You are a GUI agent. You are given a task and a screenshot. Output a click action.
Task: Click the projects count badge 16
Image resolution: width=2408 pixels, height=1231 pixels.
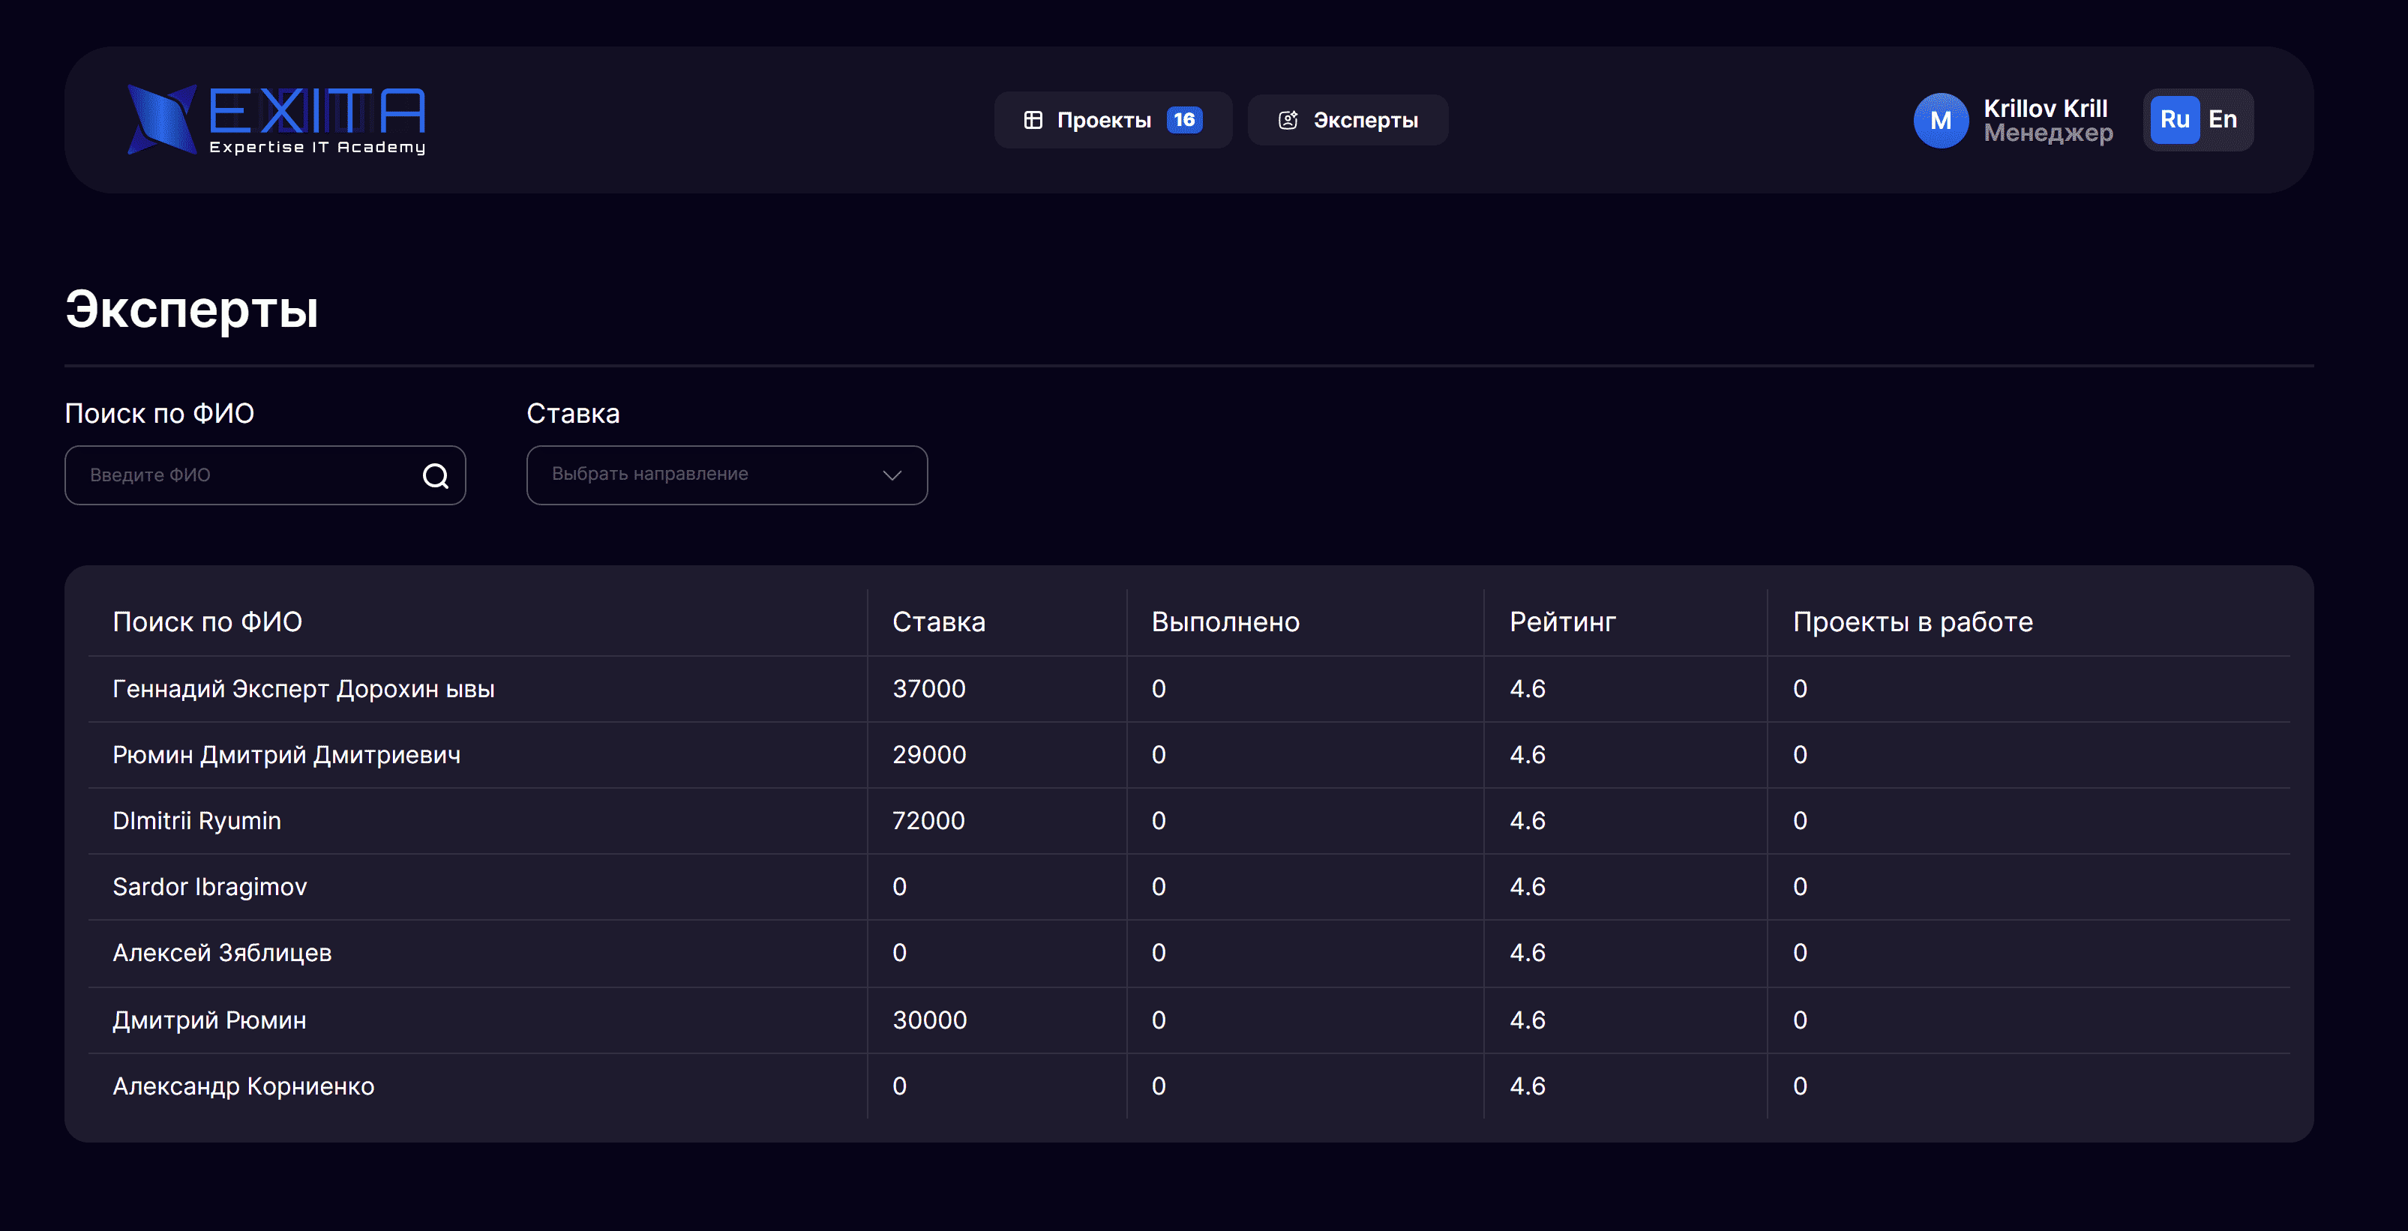[1183, 121]
